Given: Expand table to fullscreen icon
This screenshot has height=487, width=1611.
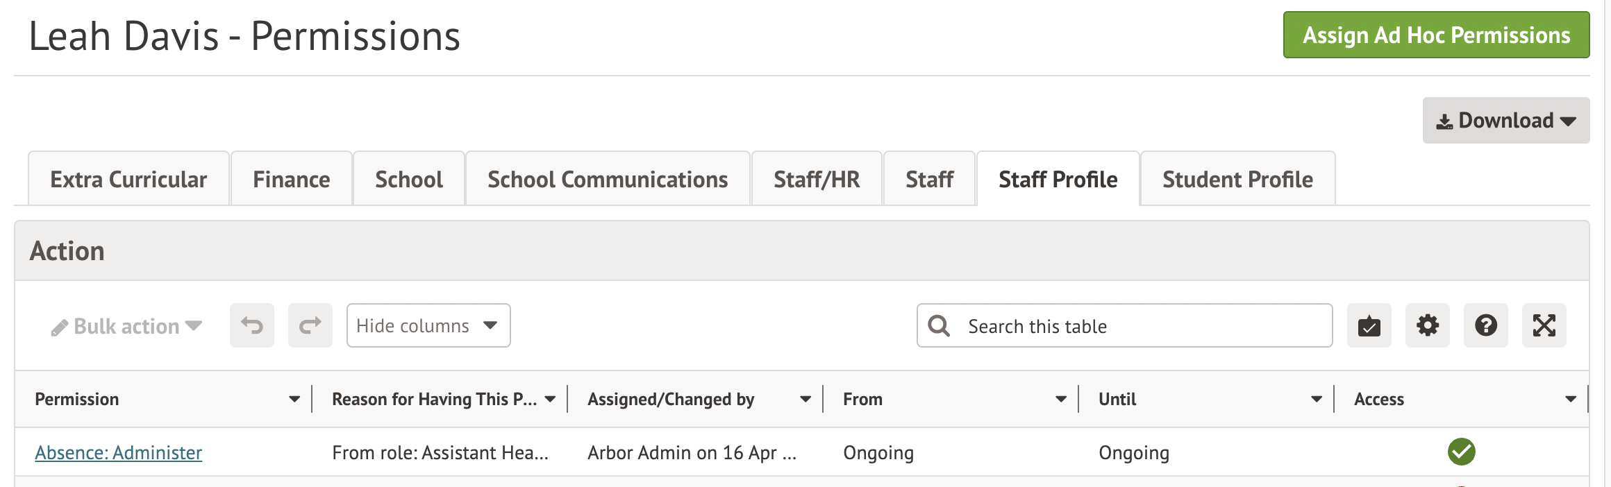Looking at the screenshot, I should click(x=1544, y=325).
